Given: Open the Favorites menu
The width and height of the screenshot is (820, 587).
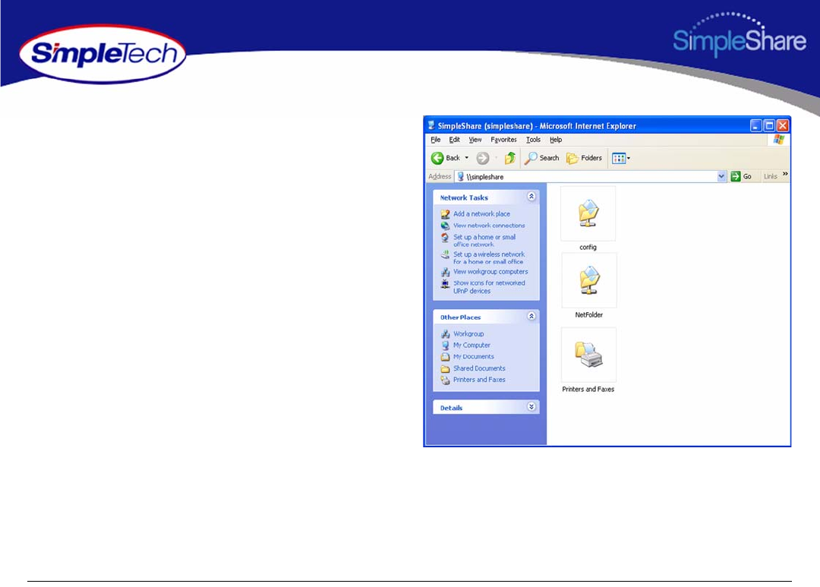Looking at the screenshot, I should point(503,140).
